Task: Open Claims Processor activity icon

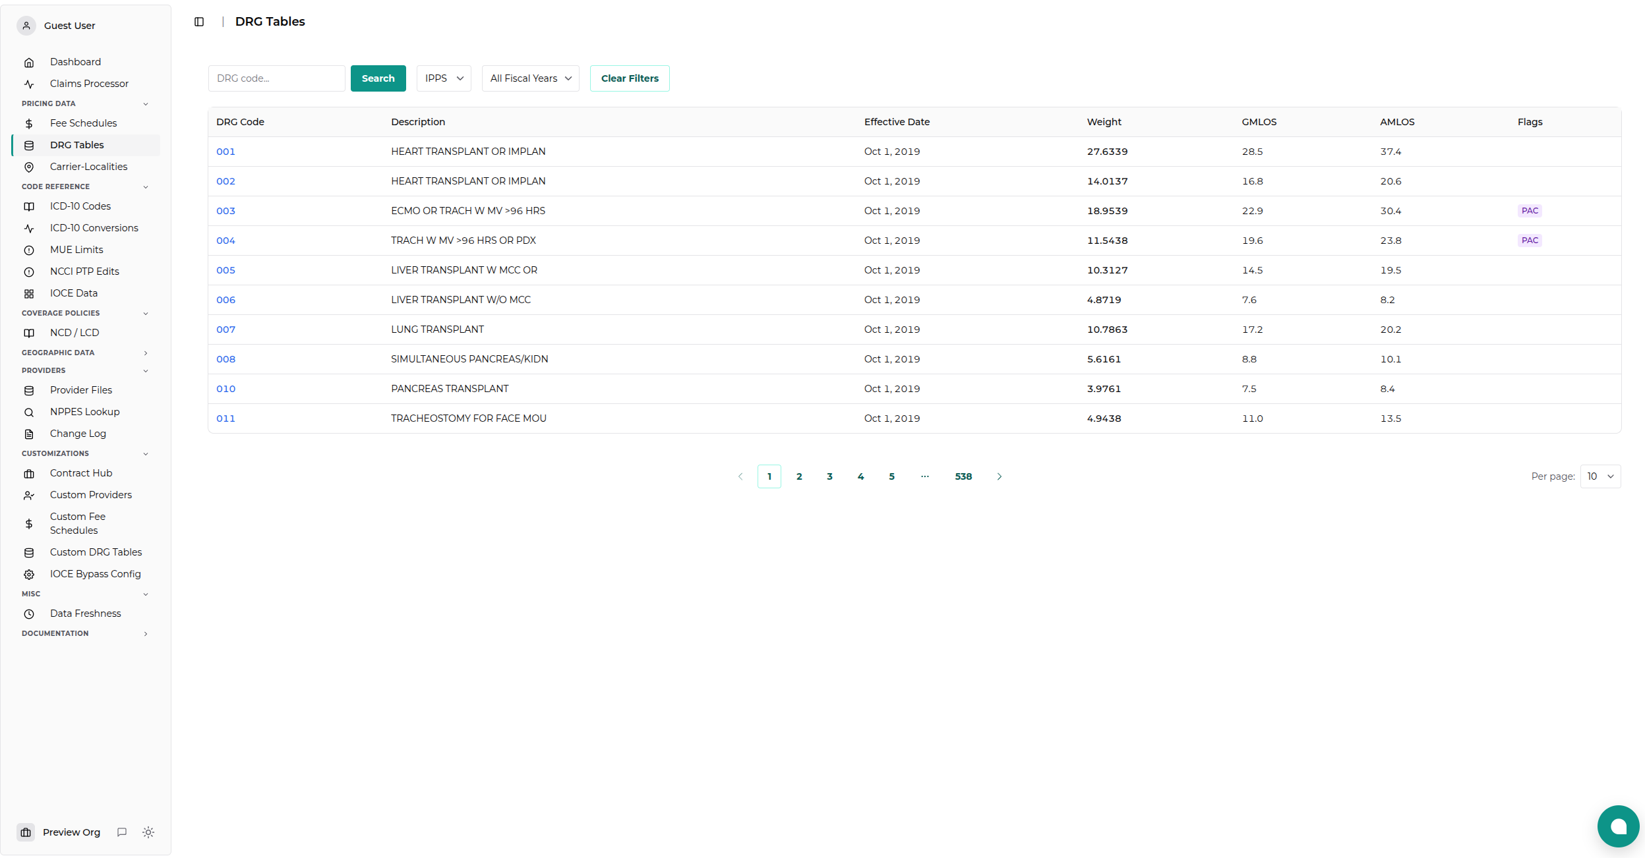Action: [29, 84]
